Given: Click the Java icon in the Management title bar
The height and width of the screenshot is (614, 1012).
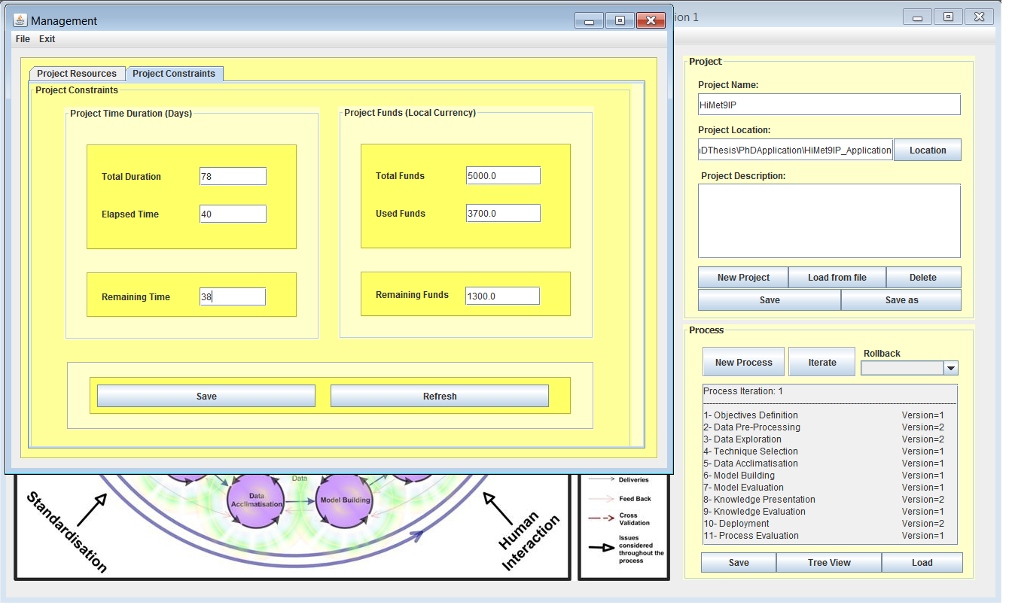Looking at the screenshot, I should point(20,20).
